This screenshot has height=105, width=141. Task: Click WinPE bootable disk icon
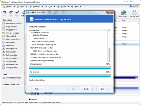[x=4, y=78]
